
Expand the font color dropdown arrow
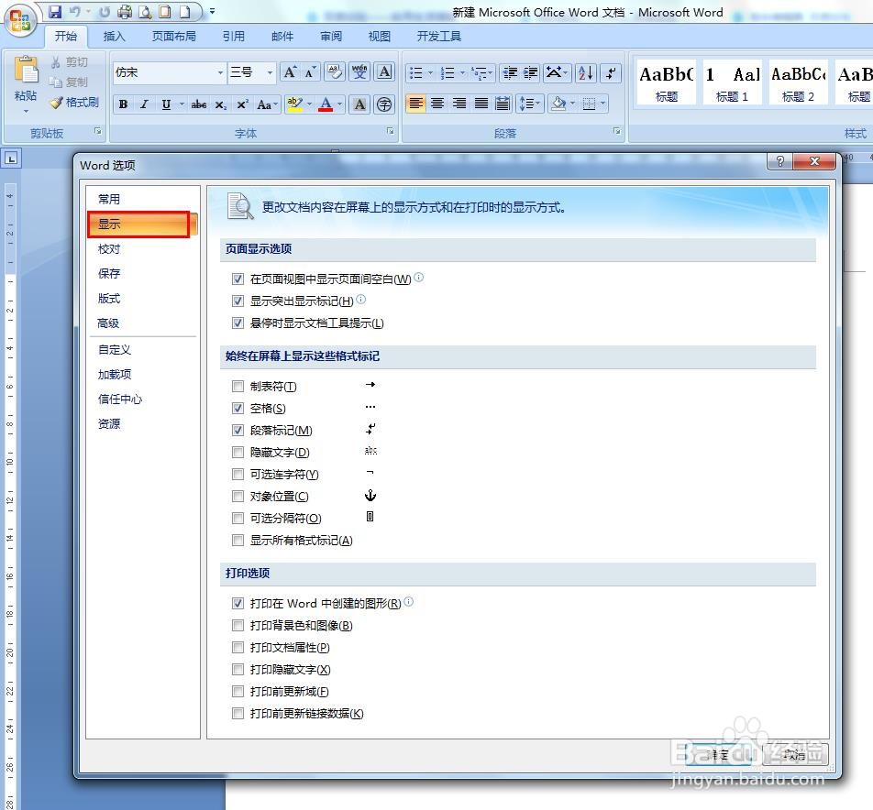[339, 104]
